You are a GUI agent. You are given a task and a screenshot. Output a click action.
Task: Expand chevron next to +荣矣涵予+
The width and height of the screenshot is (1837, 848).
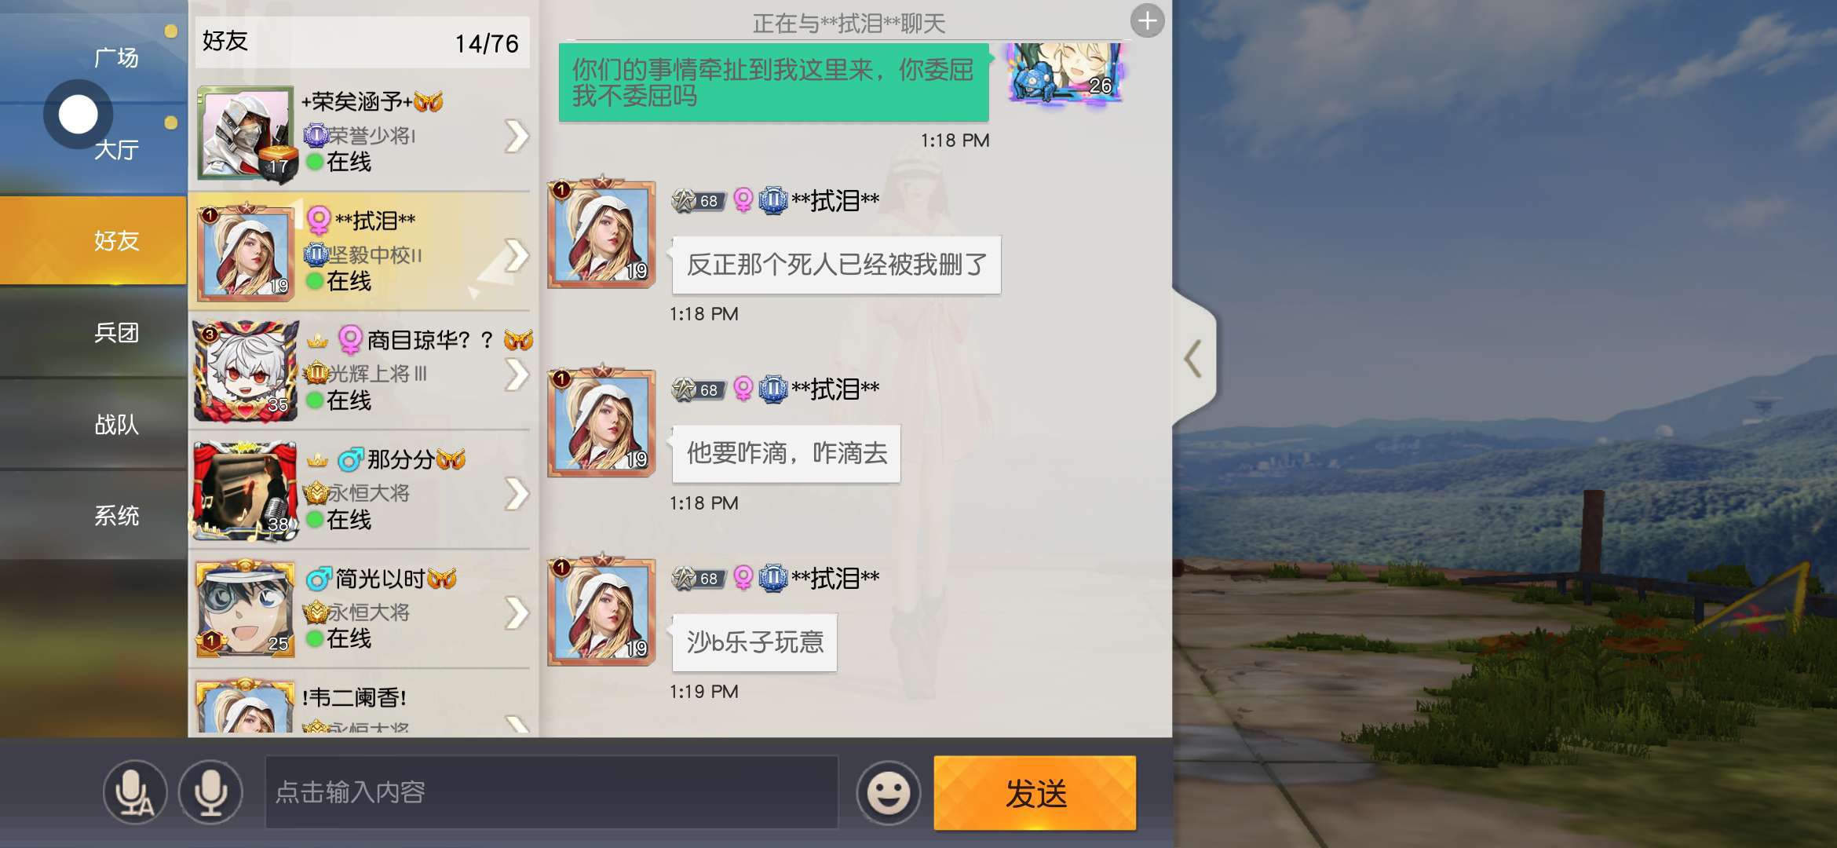(x=517, y=136)
